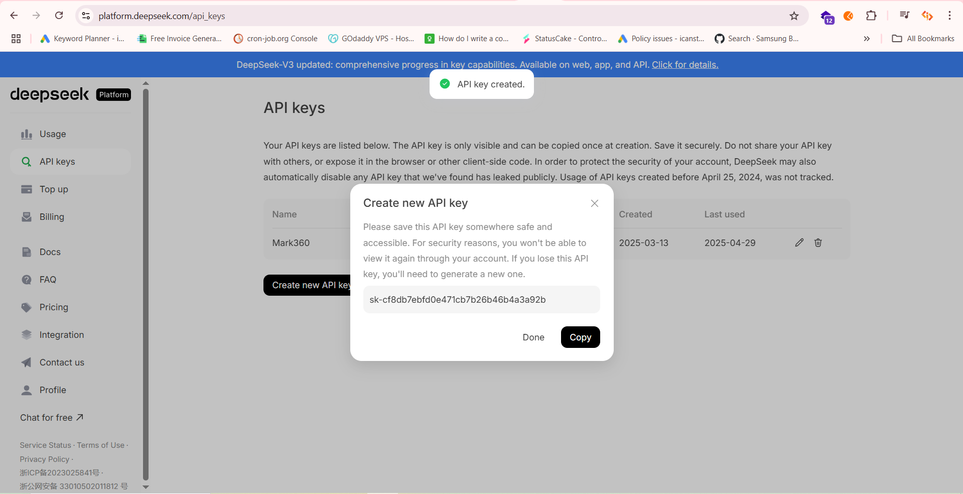Click the orange circular extension icon
Screen dimensions: 963x494
pos(849,16)
